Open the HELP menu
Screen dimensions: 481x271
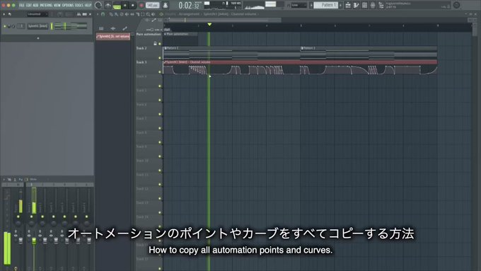coord(88,5)
